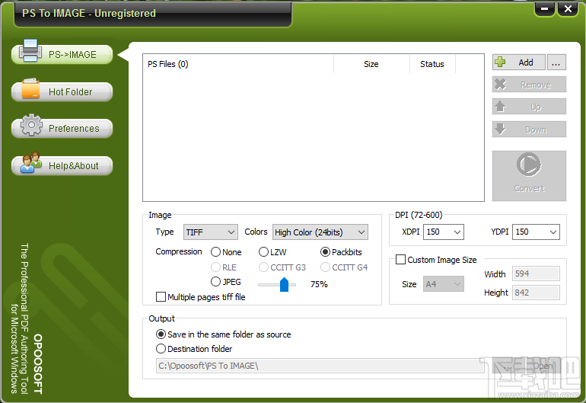Open the paper Size dropdown showing A4

coord(444,284)
